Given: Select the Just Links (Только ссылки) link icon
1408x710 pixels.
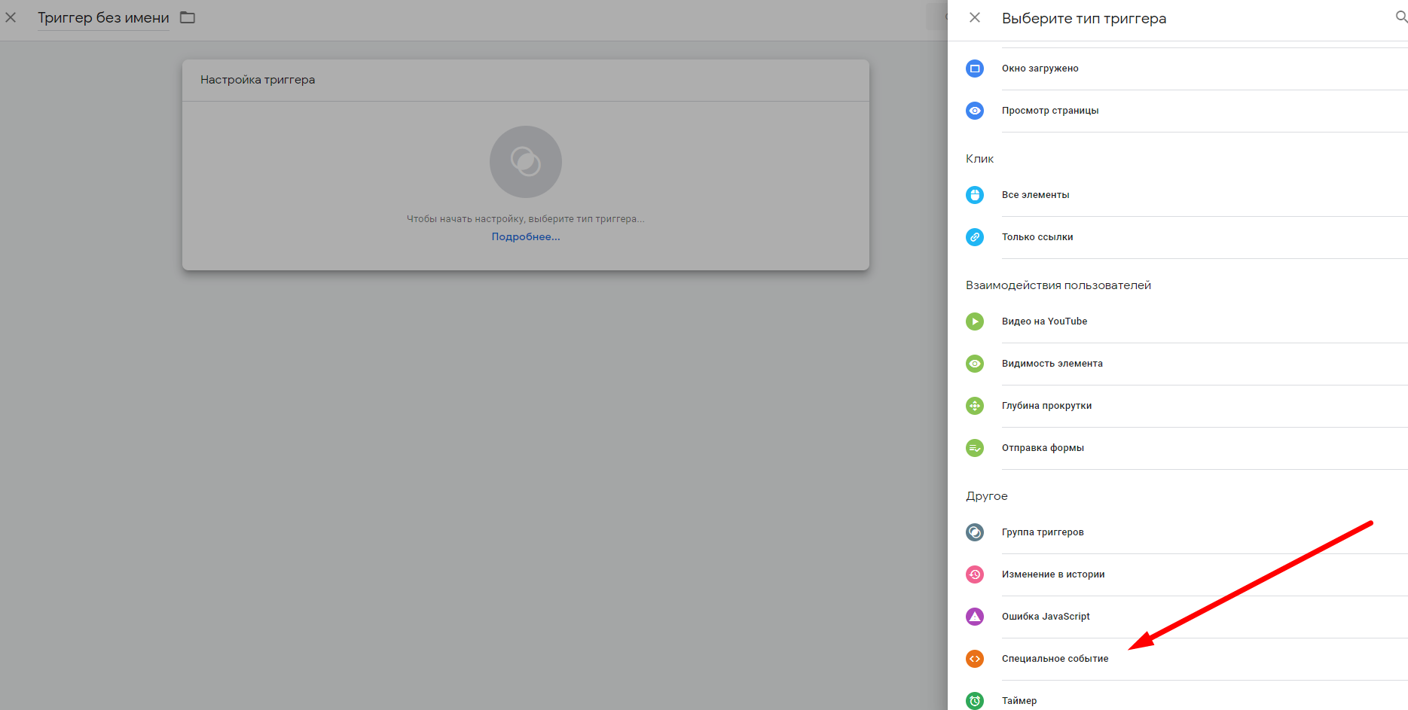Looking at the screenshot, I should 975,237.
